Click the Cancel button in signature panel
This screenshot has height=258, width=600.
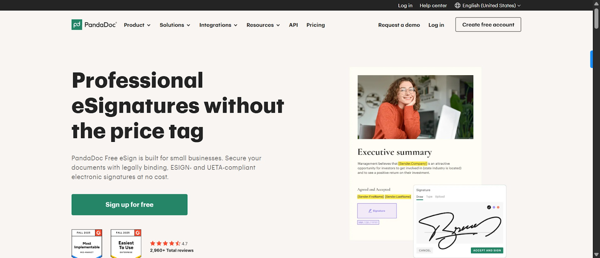425,251
